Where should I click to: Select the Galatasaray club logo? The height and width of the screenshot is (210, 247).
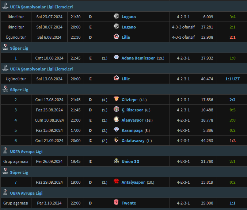coord(116,141)
